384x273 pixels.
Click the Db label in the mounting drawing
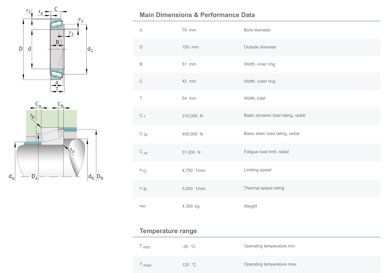(x=100, y=177)
